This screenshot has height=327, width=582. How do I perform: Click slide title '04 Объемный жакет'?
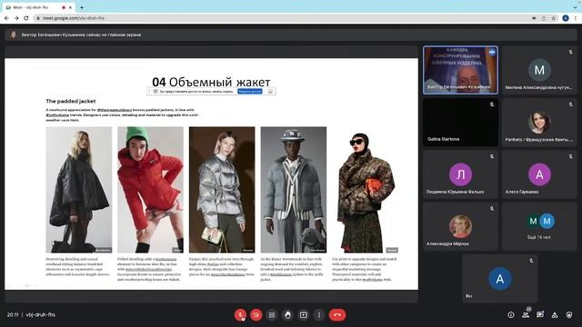[x=211, y=82]
